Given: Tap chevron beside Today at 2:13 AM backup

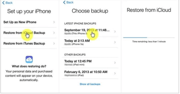Looking at the screenshot, I should point(115,42).
